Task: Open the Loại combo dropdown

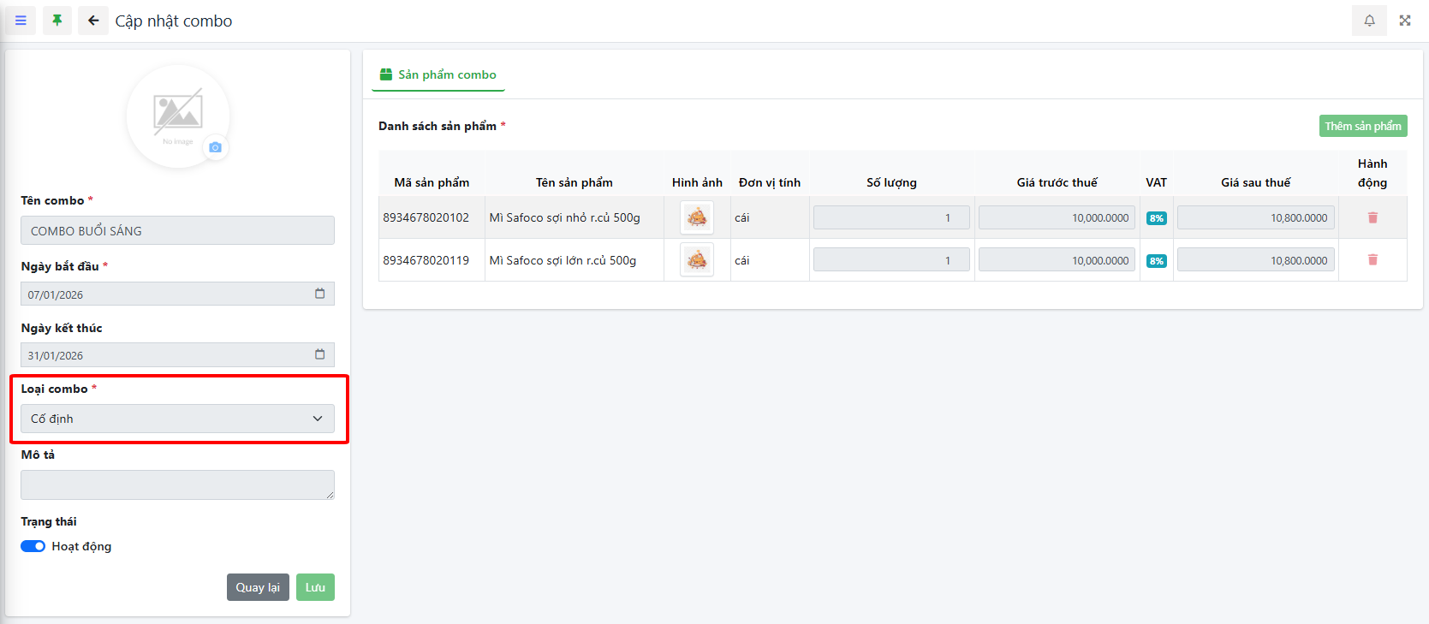Action: pyautogui.click(x=177, y=419)
